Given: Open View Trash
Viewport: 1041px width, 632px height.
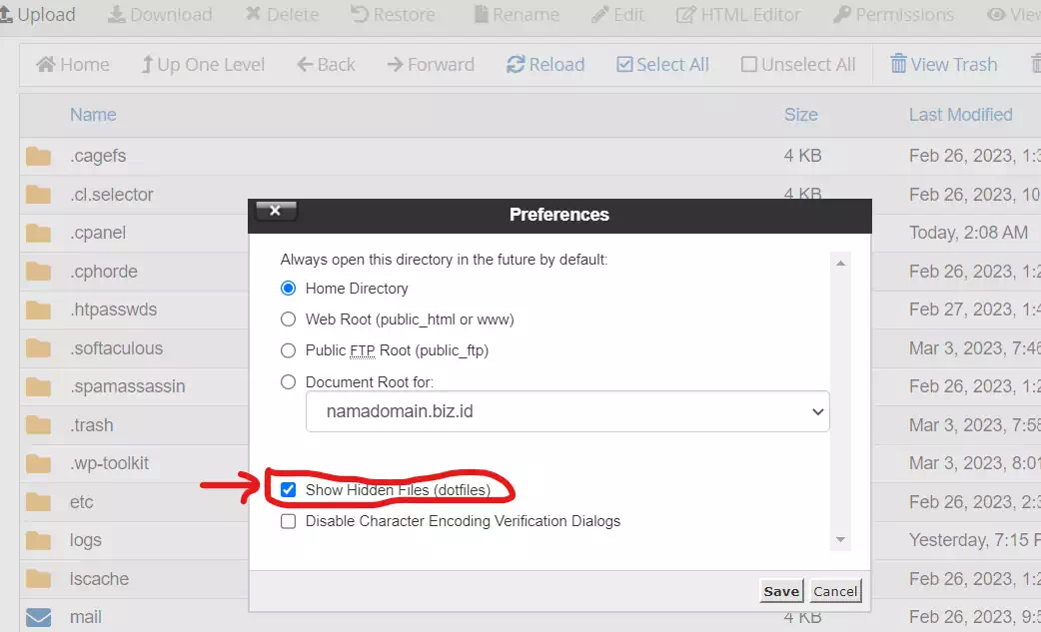Looking at the screenshot, I should [943, 64].
